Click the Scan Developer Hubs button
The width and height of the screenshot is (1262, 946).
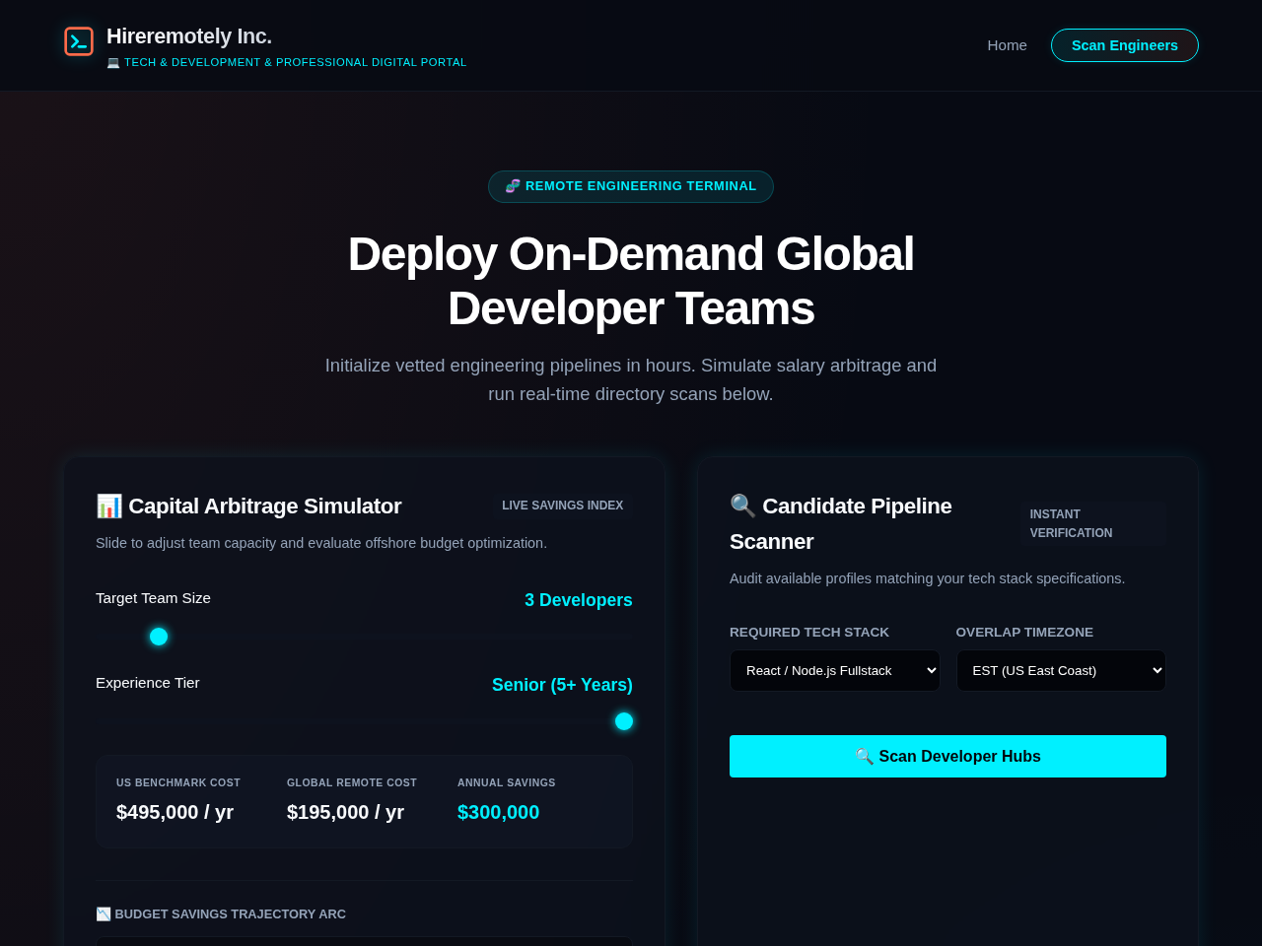tap(947, 756)
